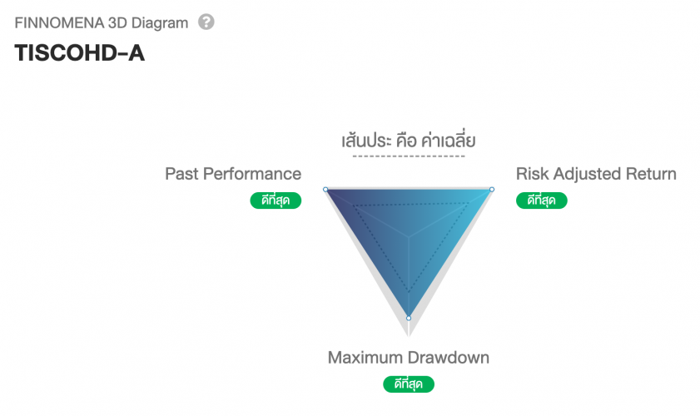700x416 pixels.
Task: Click the gray outer triangle's bottom tip
Action: (x=408, y=333)
